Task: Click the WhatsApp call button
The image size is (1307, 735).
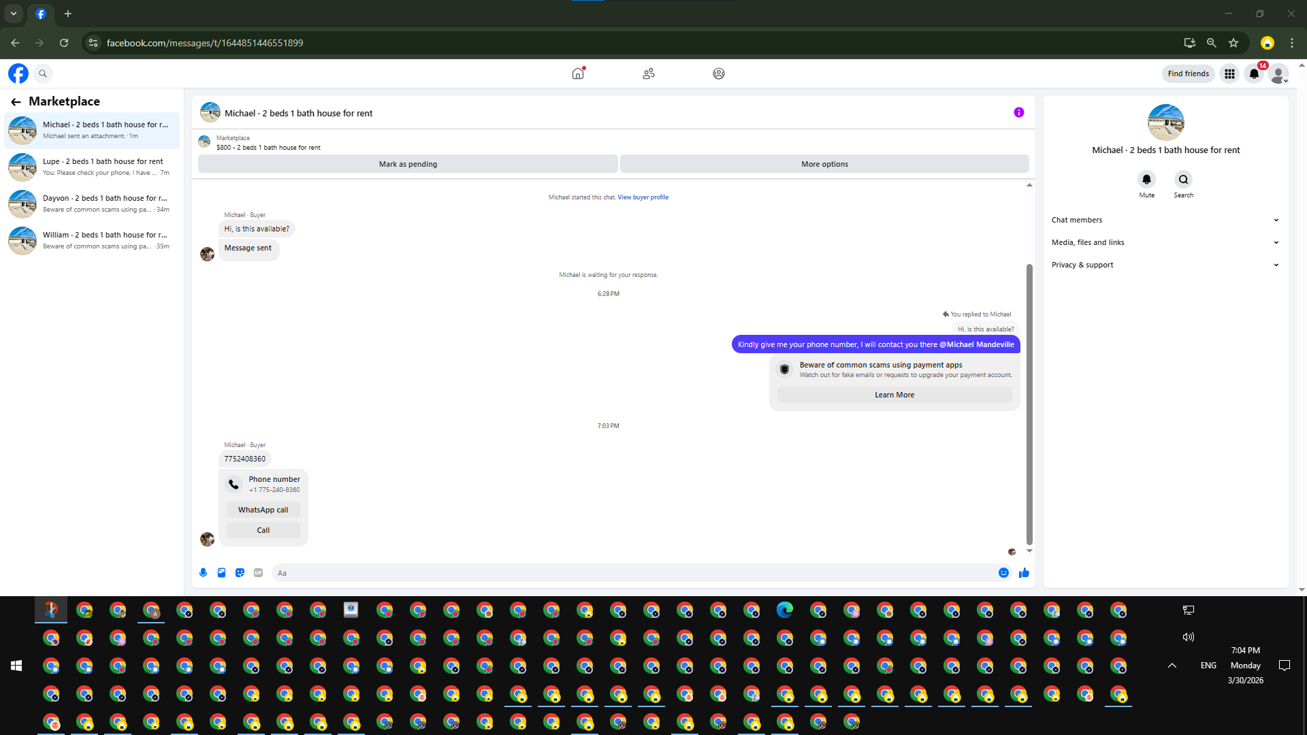Action: [x=263, y=510]
